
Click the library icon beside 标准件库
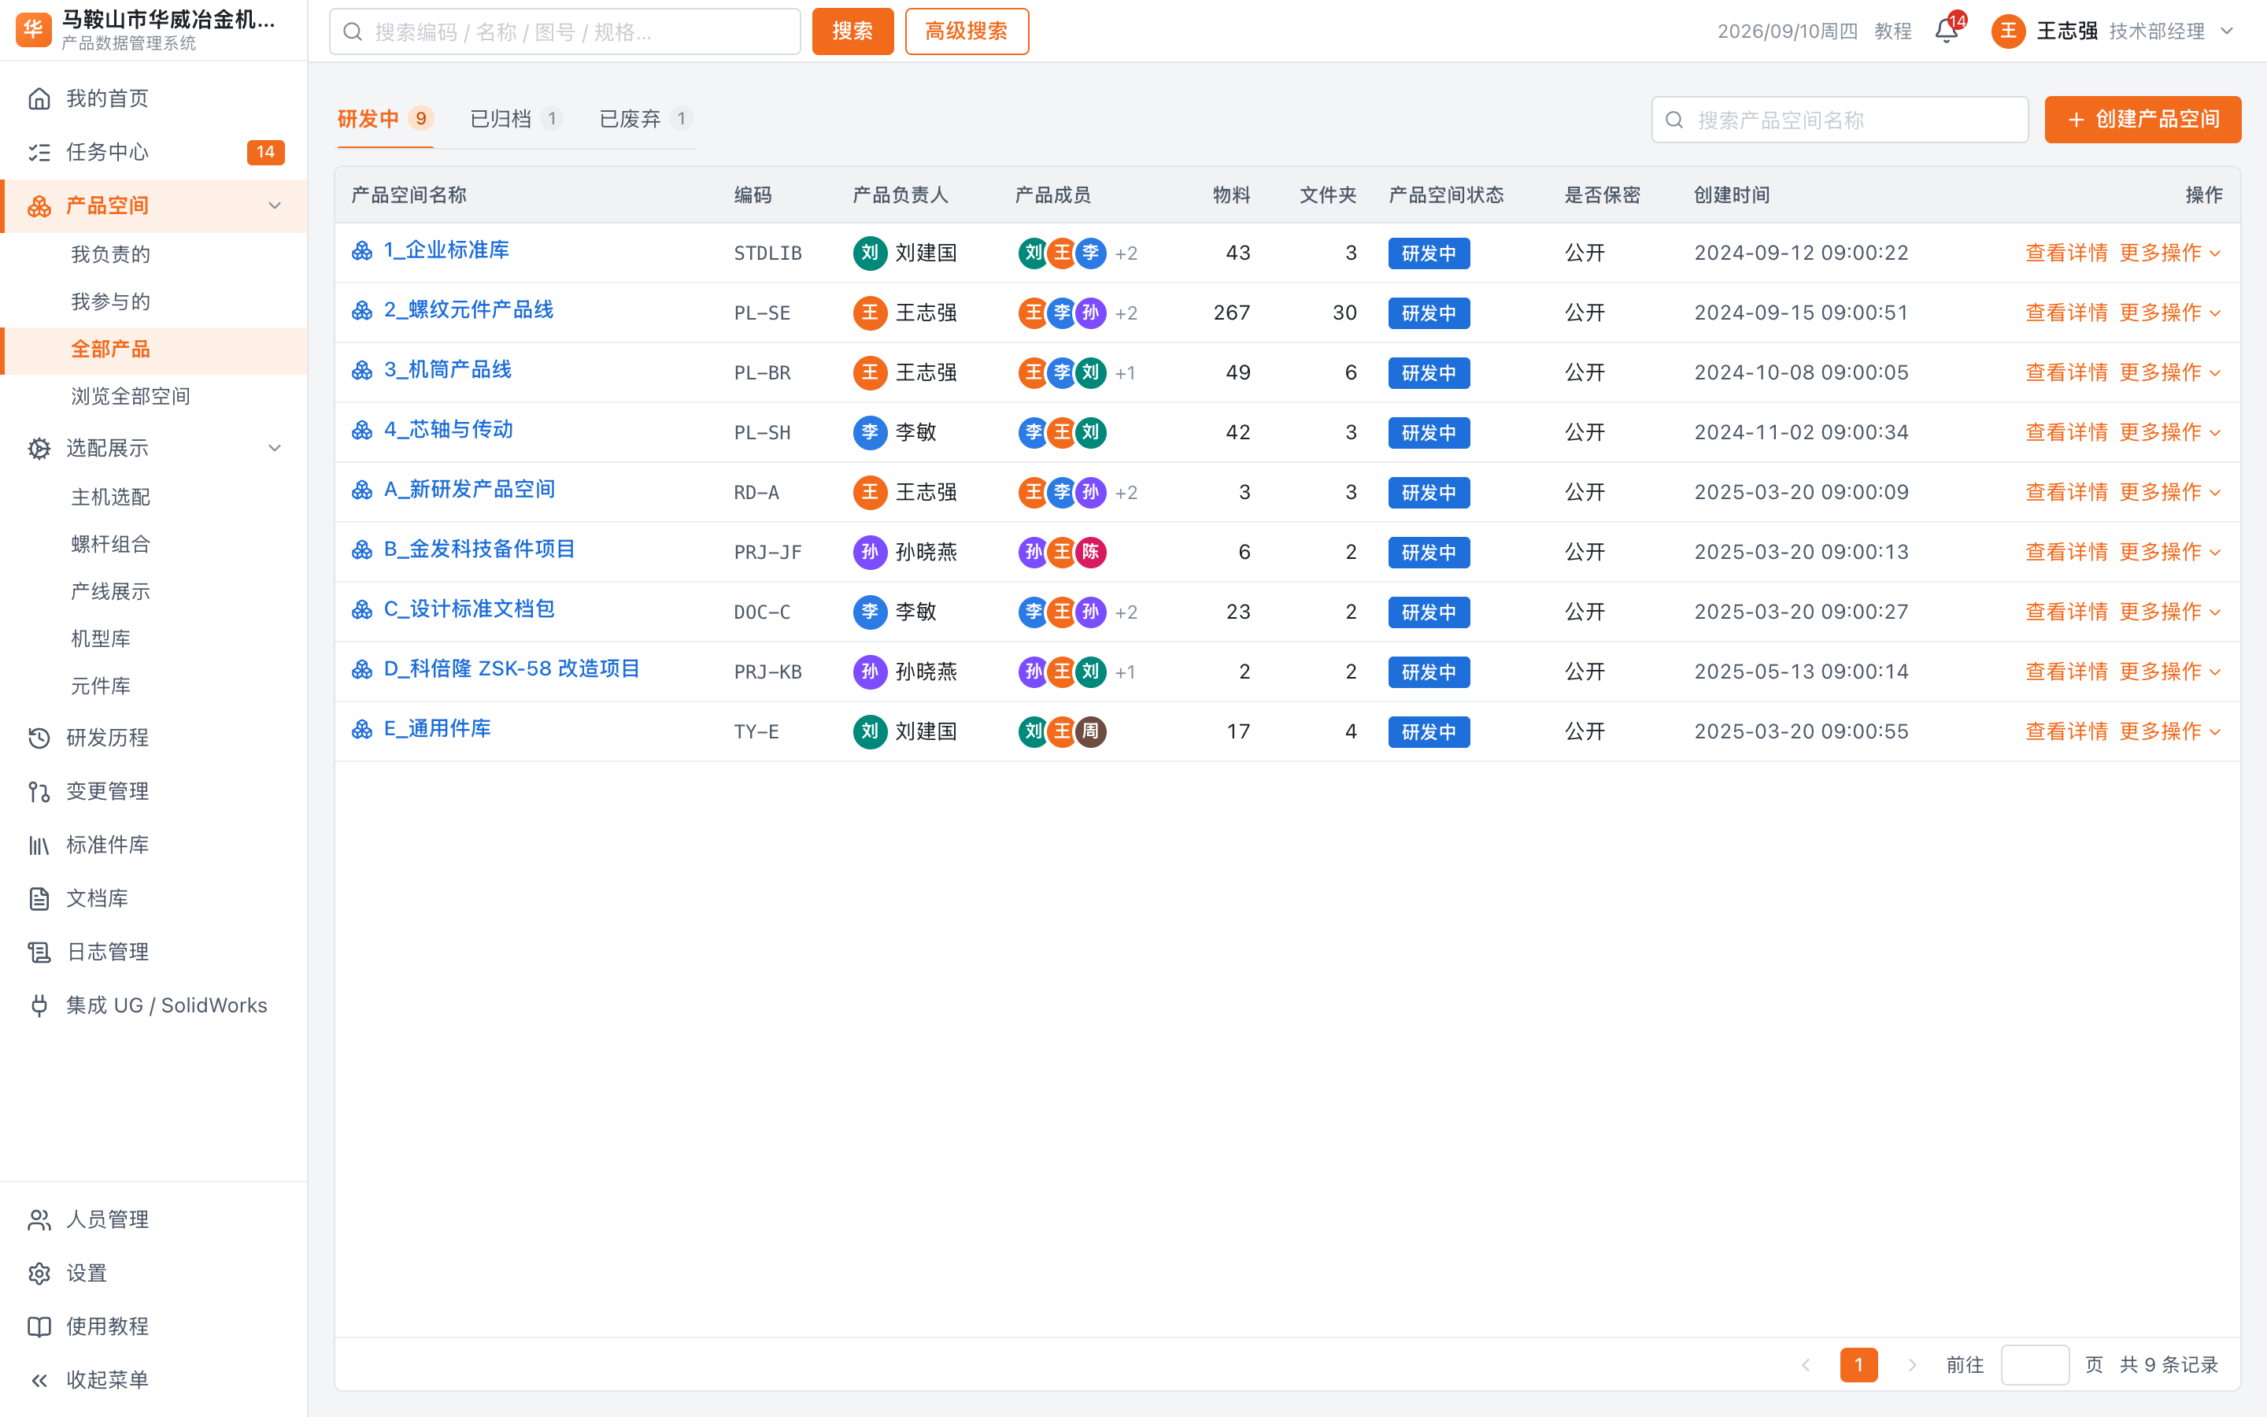(39, 845)
